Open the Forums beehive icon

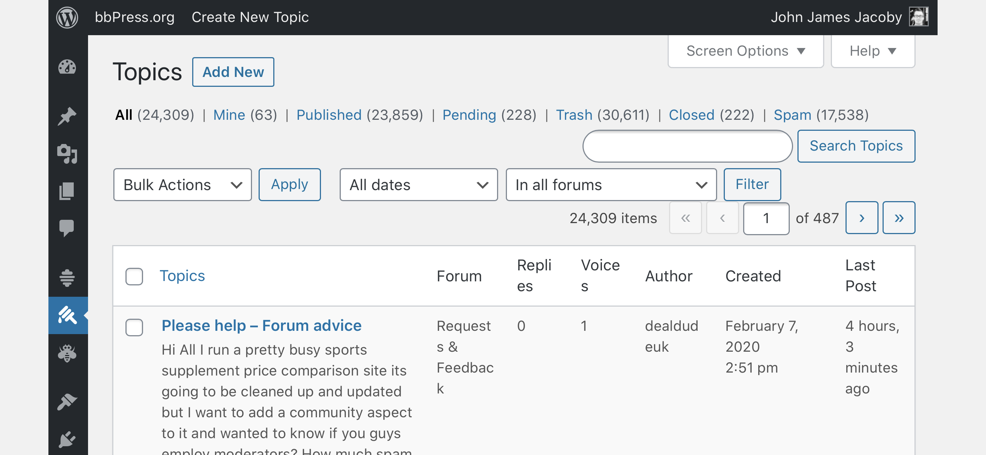pos(67,278)
